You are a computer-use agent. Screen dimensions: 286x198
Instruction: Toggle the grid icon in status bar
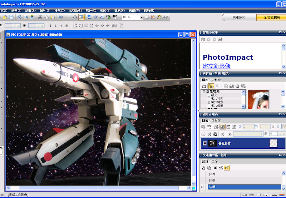252,195
